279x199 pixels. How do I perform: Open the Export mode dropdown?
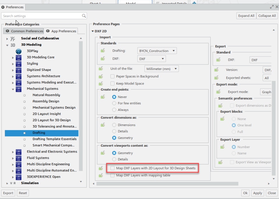(266, 92)
